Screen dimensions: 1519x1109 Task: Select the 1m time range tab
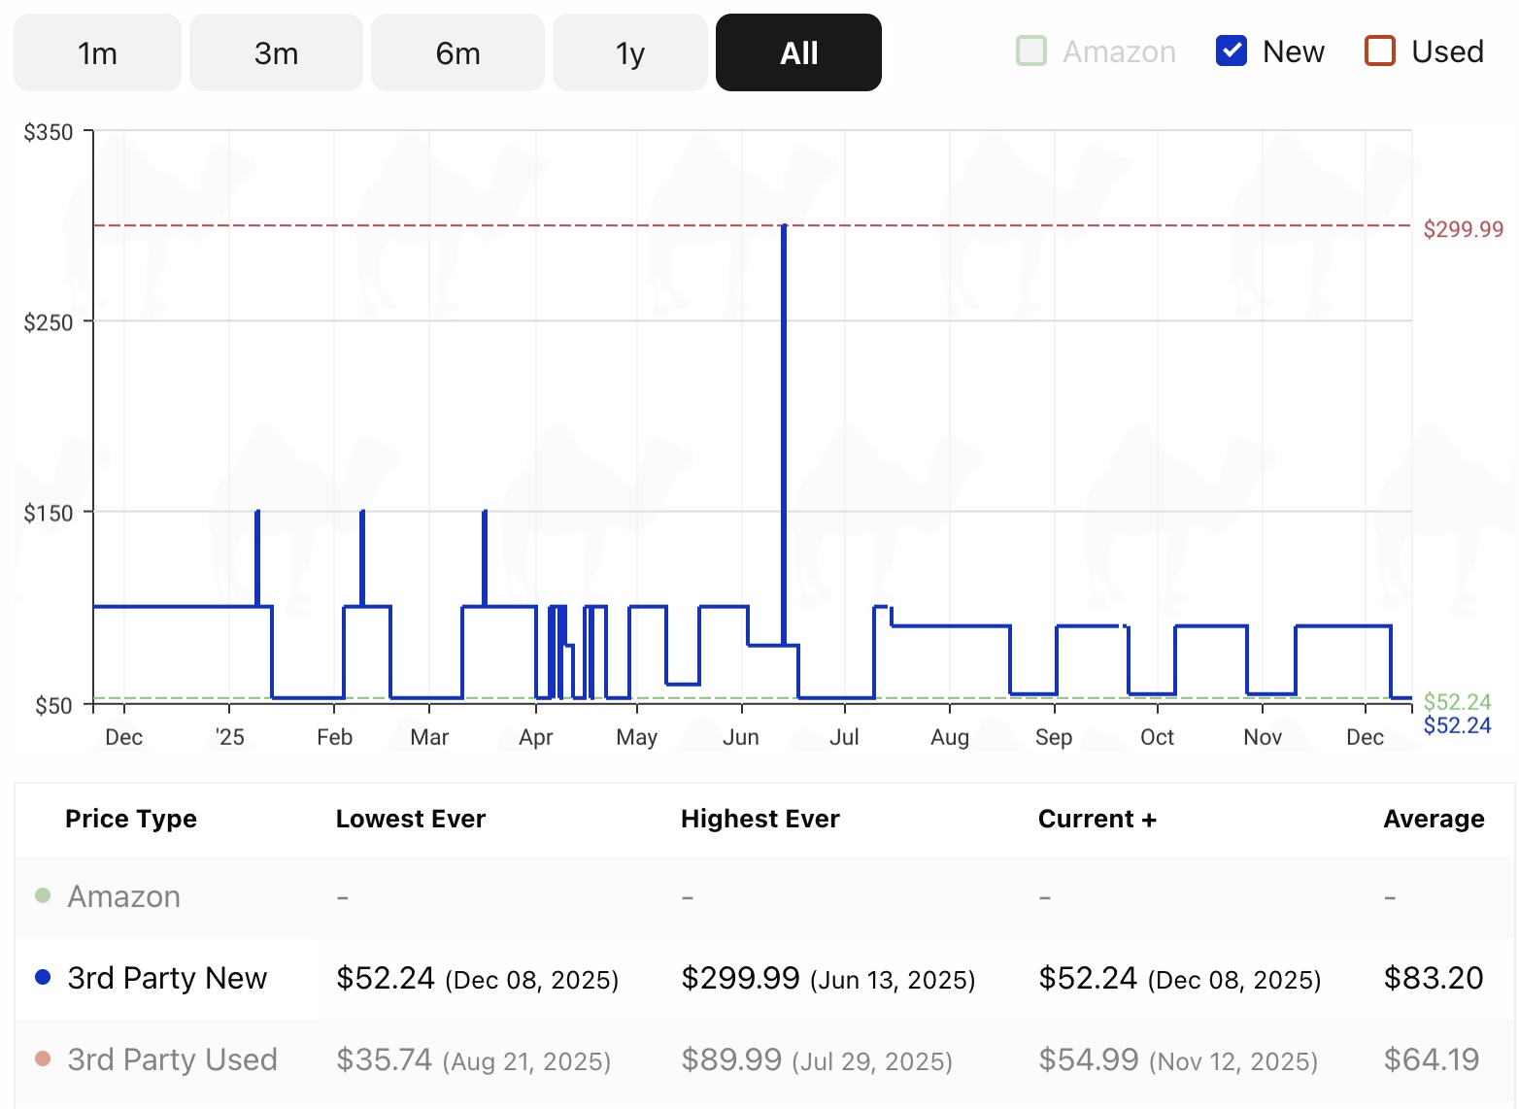click(97, 52)
